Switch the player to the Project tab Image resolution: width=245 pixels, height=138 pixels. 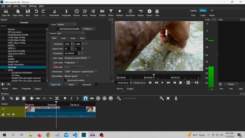130,89
